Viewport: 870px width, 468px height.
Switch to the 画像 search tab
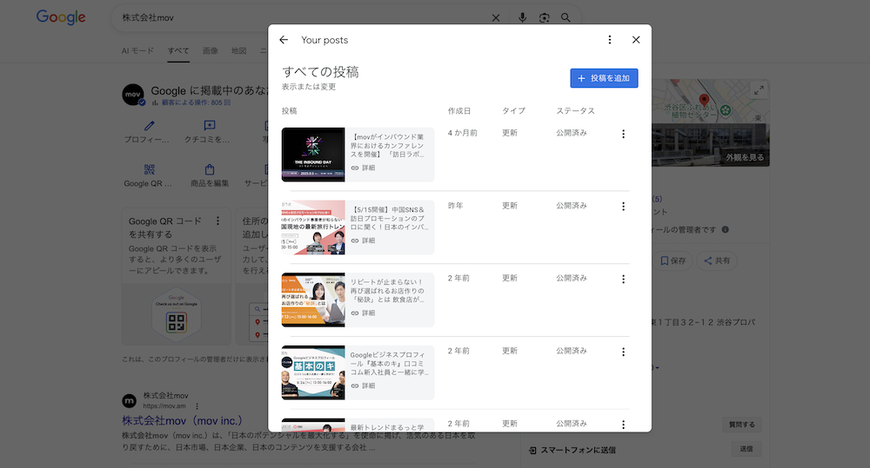click(211, 51)
